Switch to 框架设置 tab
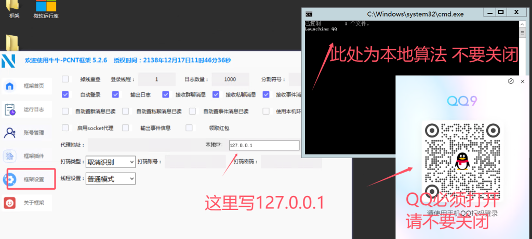This screenshot has height=239, width=532. 27,179
